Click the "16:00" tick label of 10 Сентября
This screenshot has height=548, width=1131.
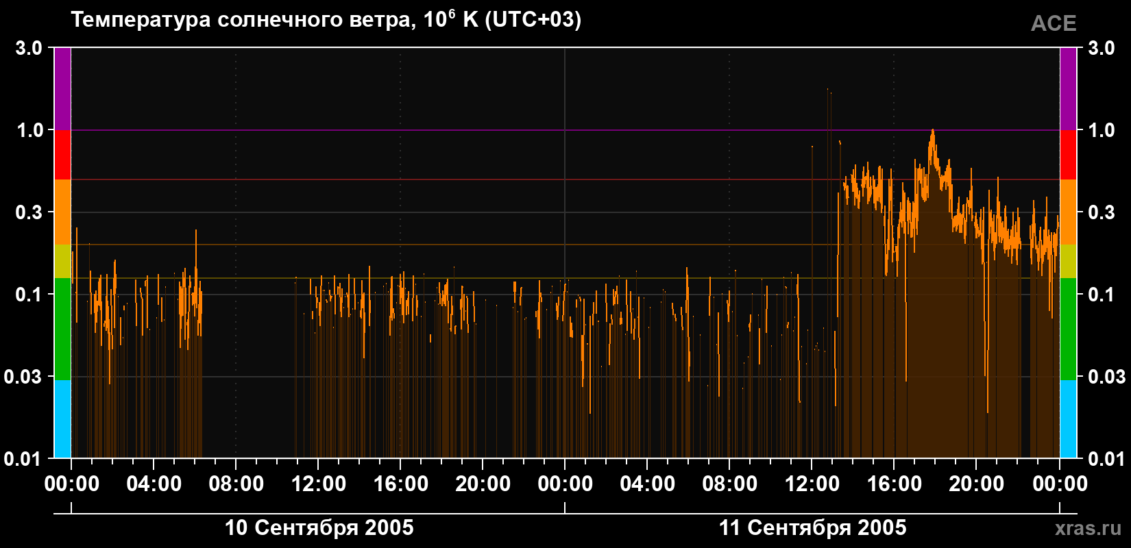(401, 484)
